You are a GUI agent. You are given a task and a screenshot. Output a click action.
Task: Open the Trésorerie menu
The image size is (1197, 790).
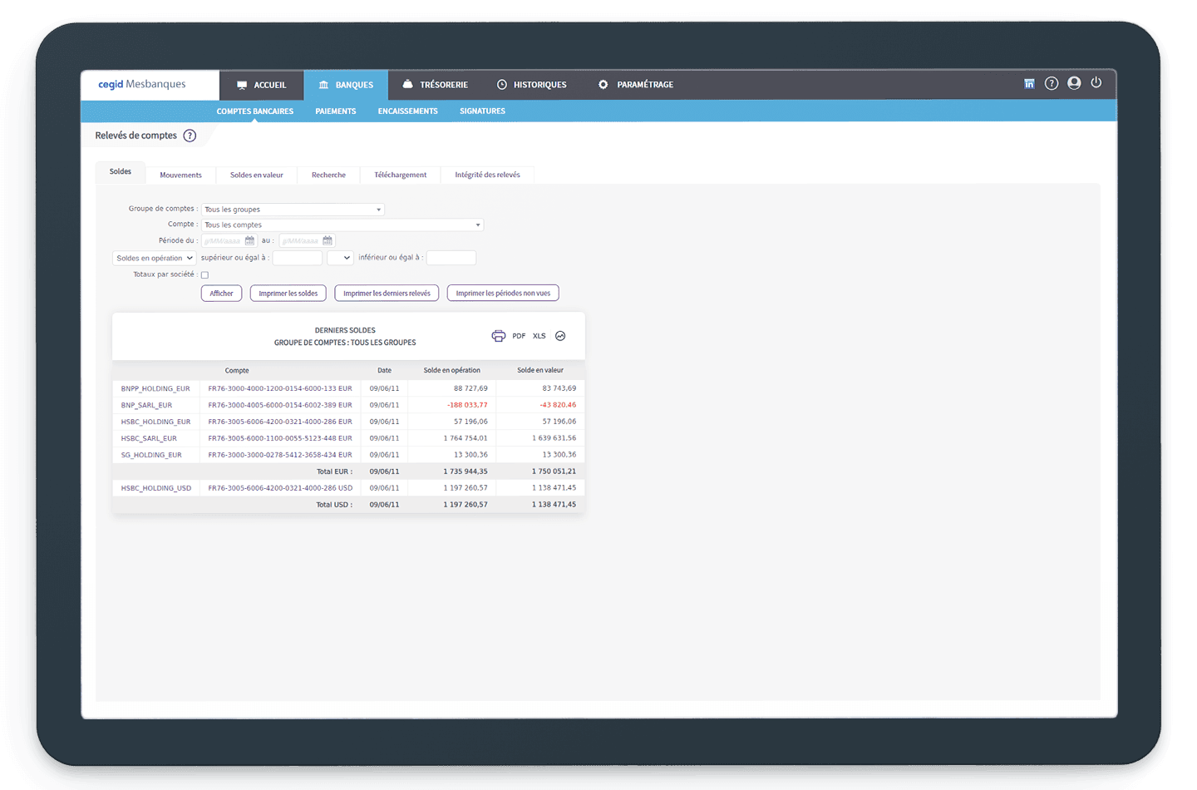coord(435,85)
